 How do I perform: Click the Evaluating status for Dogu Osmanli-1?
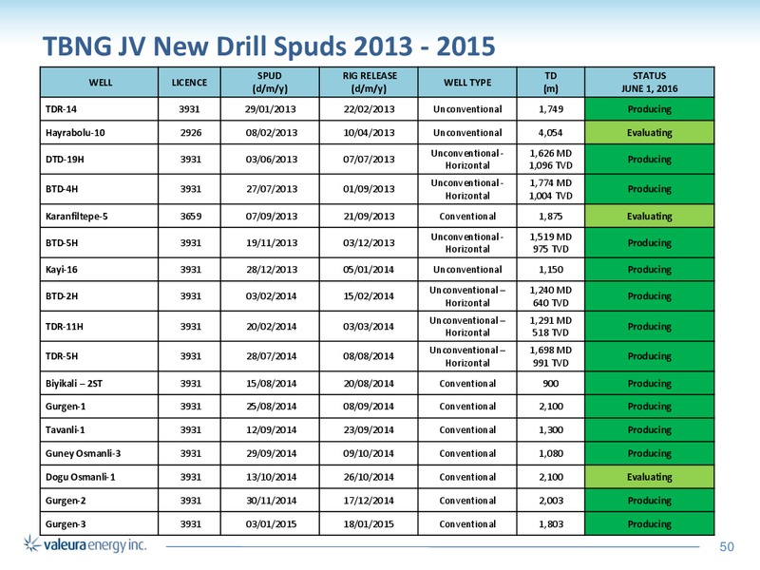pos(650,477)
